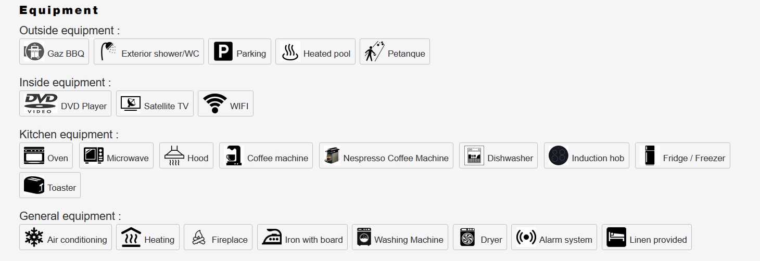The width and height of the screenshot is (760, 261).
Task: Click the Fridge / Freezer tag
Action: point(683,155)
